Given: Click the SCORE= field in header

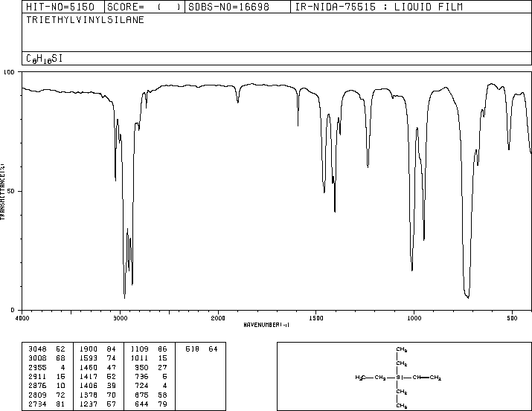Looking at the screenshot, I should 144,7.
